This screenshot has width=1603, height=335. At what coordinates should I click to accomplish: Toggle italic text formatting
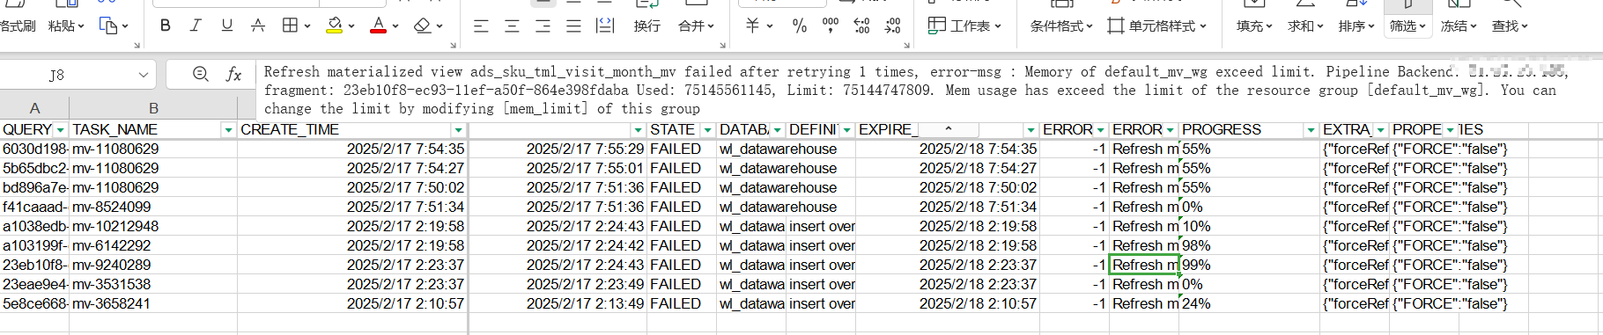tap(196, 25)
